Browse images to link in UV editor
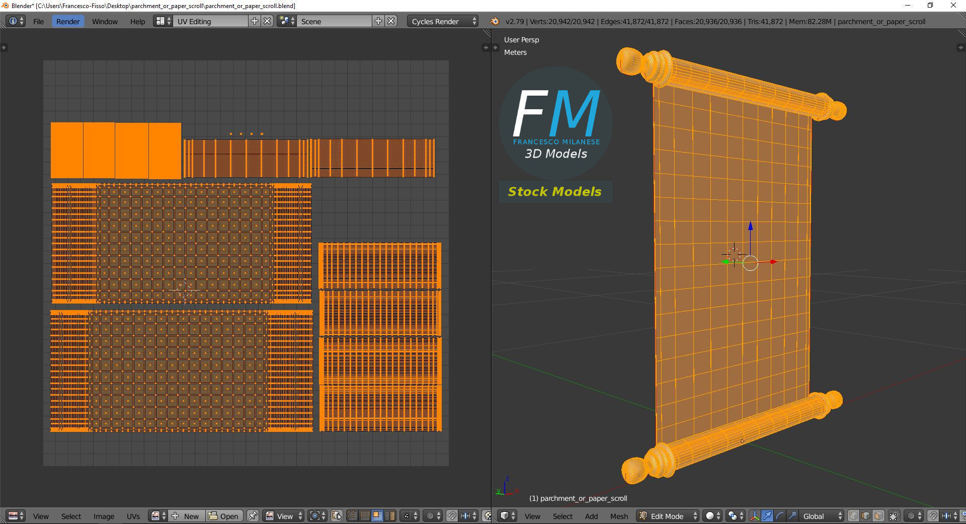This screenshot has height=524, width=966. point(158,516)
